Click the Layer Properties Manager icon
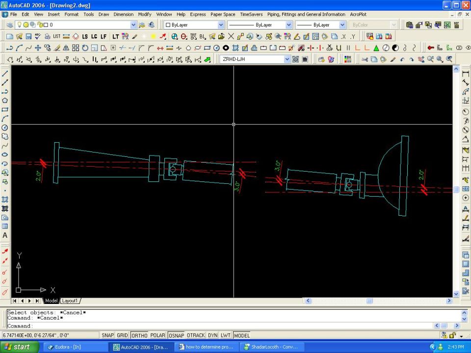 tap(10, 25)
